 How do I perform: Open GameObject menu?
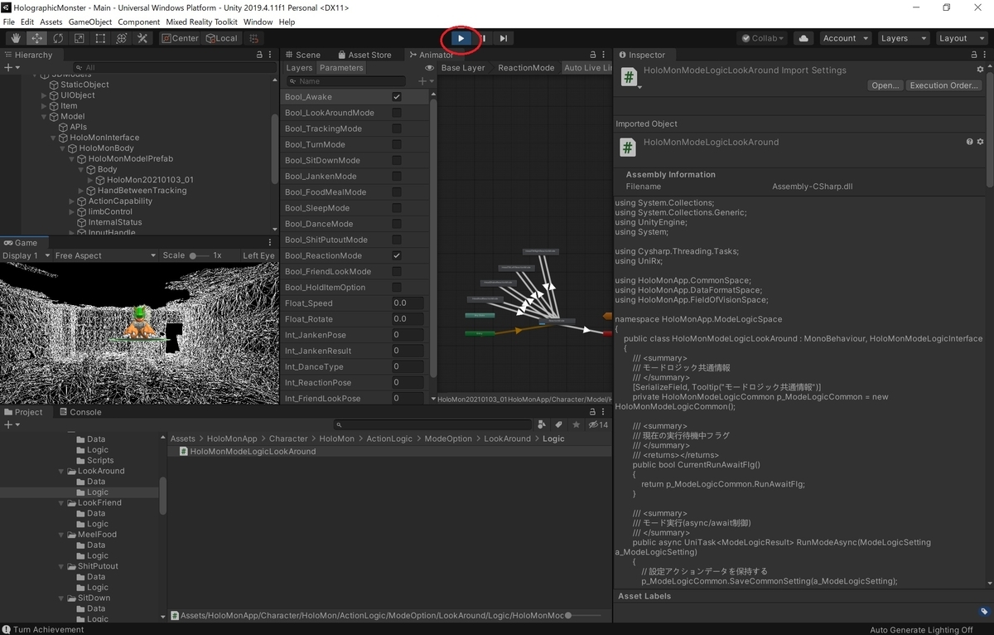89,22
